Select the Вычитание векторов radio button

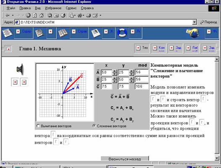pyautogui.click(x=38, y=126)
